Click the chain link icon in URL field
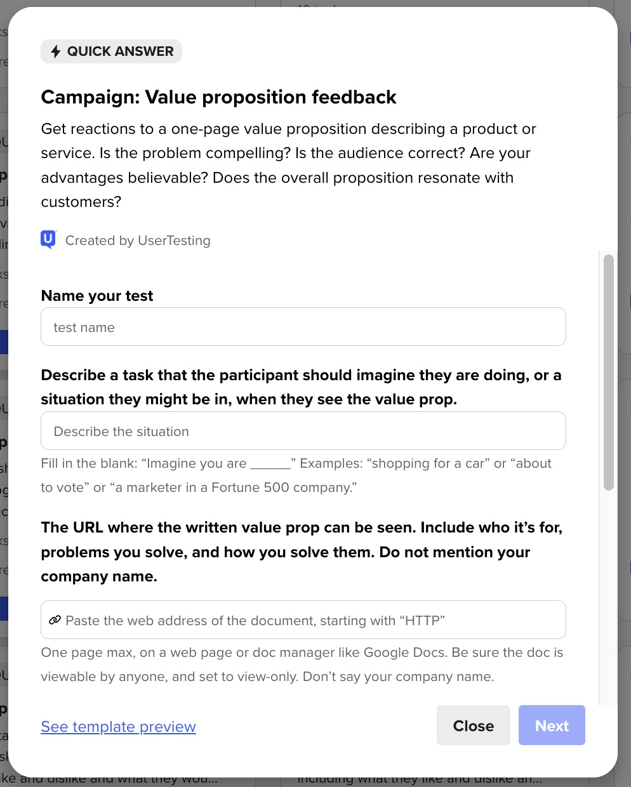Viewport: 631px width, 787px height. pos(55,620)
